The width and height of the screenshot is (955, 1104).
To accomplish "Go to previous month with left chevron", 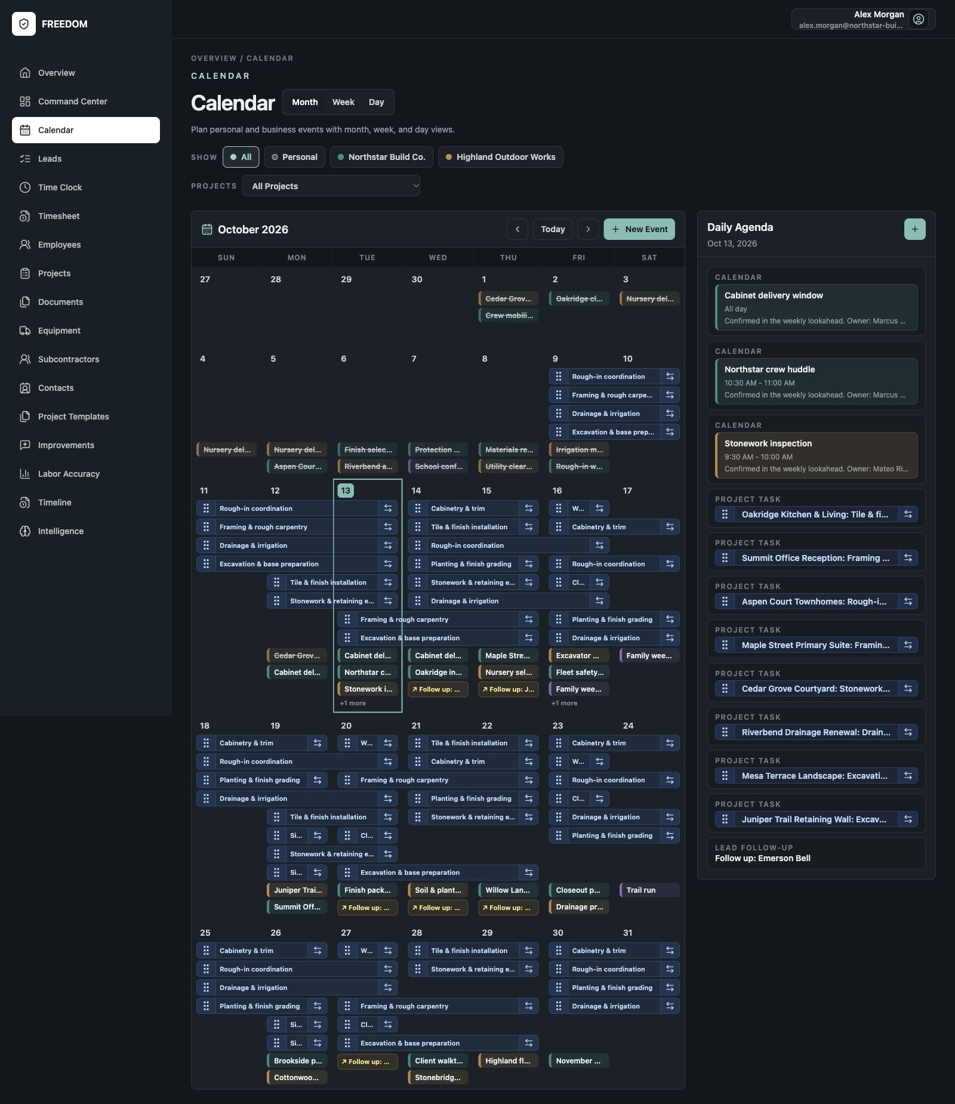I will [517, 229].
